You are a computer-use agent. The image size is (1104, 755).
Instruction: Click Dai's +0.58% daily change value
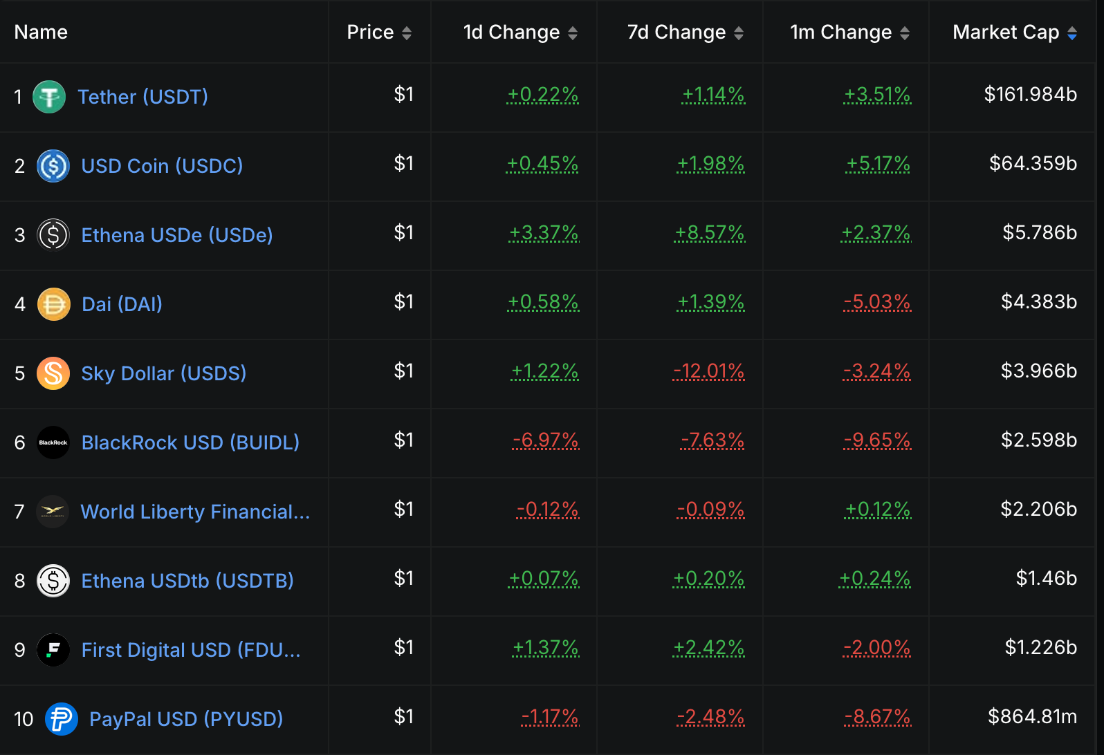click(544, 302)
